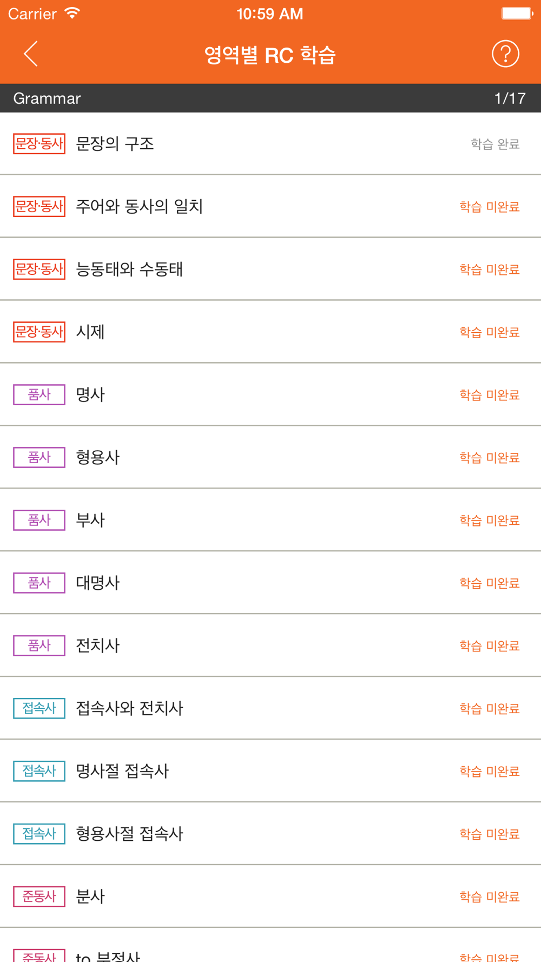The image size is (541, 962).
Task: Open the 부사 lesson
Action: click(90, 520)
